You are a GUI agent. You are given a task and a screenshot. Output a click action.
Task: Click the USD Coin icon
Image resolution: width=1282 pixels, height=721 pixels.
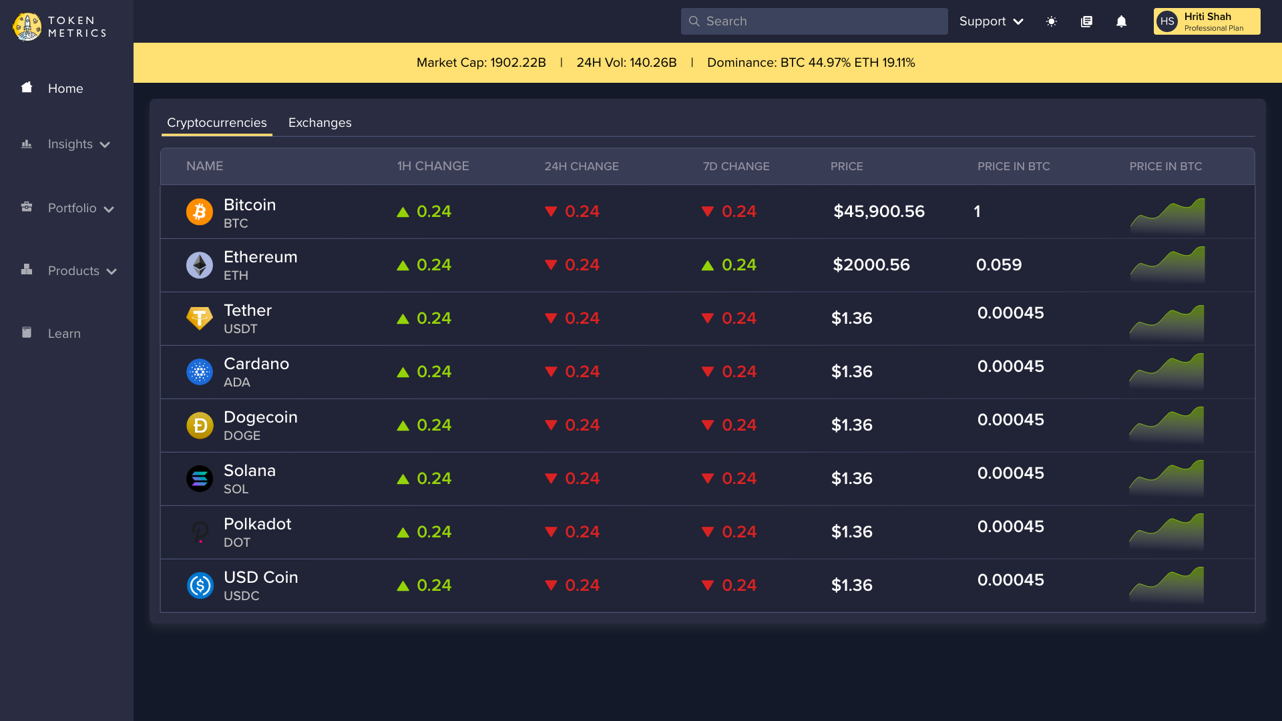199,585
